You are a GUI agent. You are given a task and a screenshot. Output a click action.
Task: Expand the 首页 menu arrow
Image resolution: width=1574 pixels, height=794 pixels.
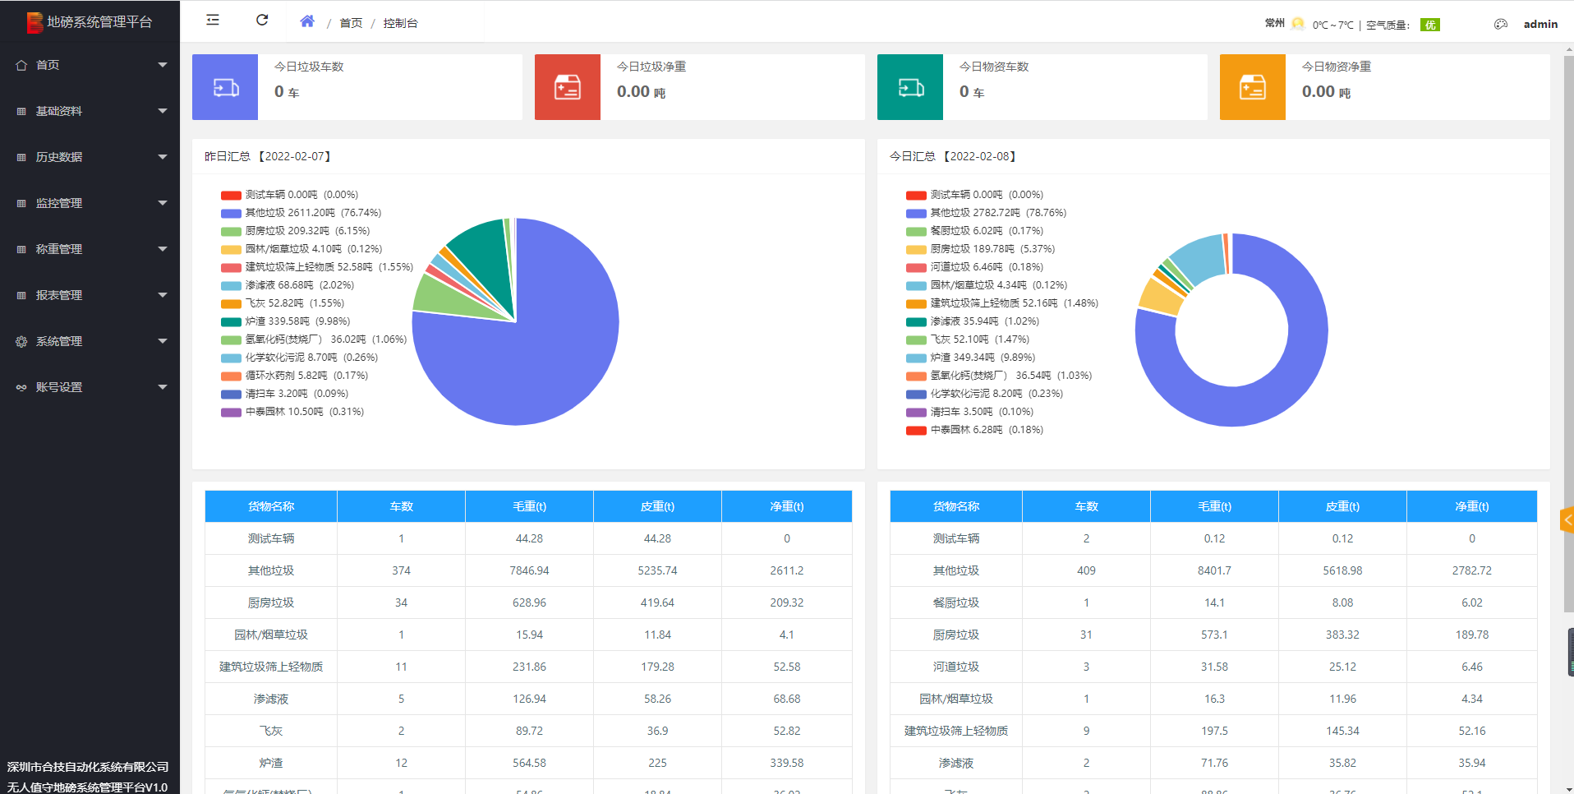(163, 65)
